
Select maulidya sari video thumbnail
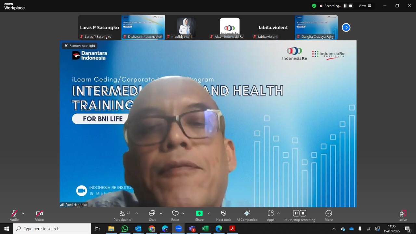[x=186, y=27]
